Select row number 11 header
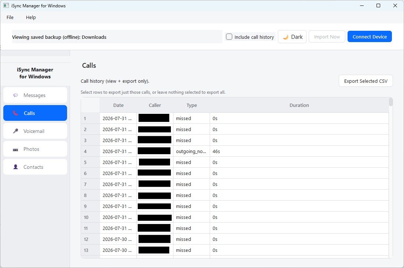Viewport: 404px width, 268px height. pyautogui.click(x=91, y=228)
